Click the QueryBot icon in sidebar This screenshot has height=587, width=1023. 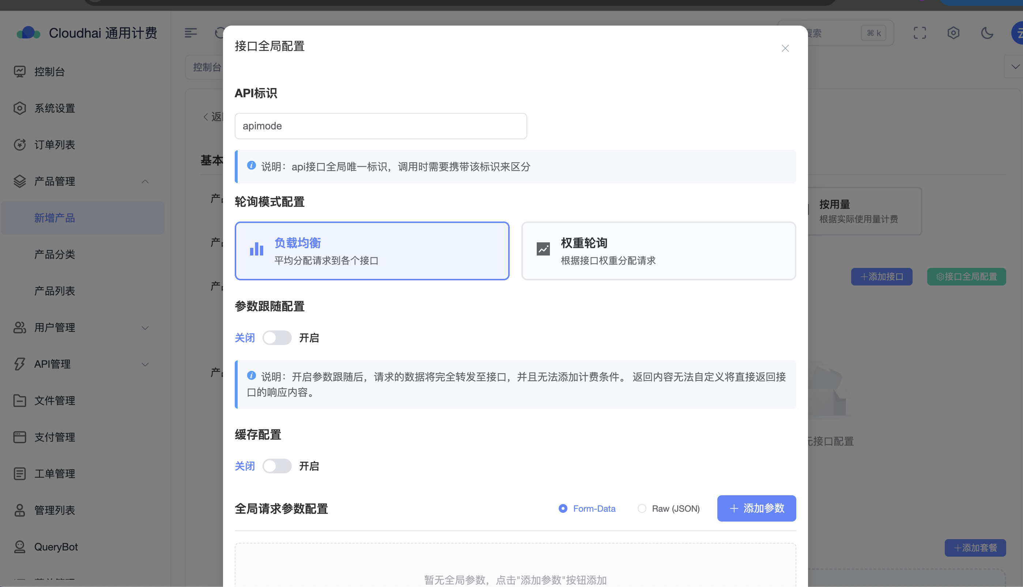click(19, 547)
